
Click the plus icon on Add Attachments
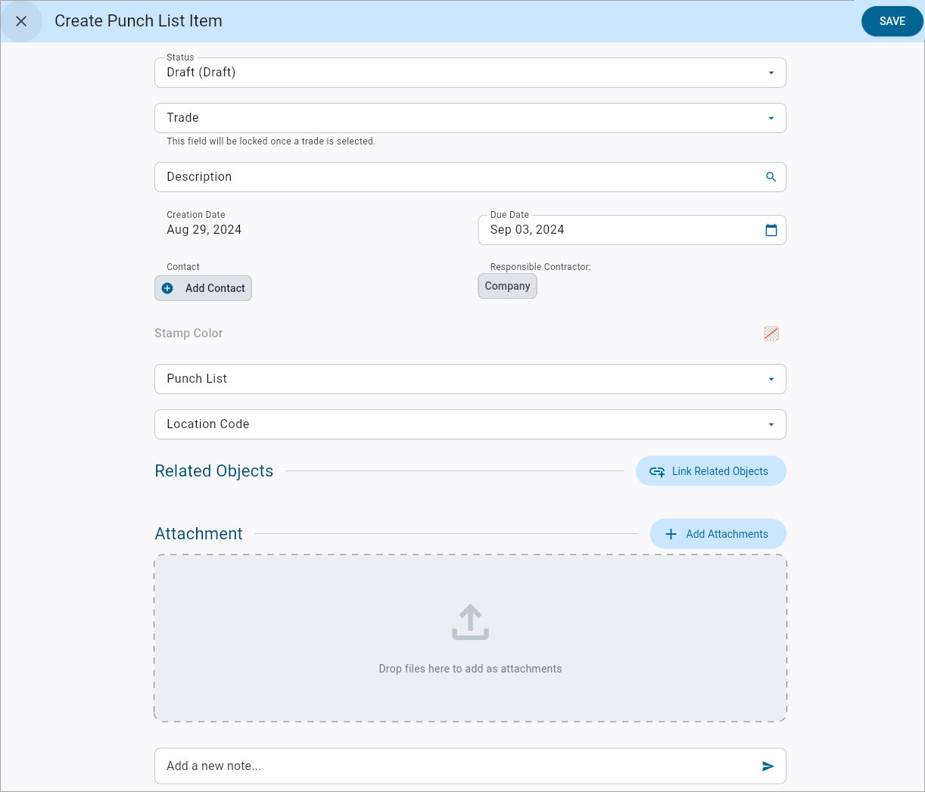(x=671, y=534)
